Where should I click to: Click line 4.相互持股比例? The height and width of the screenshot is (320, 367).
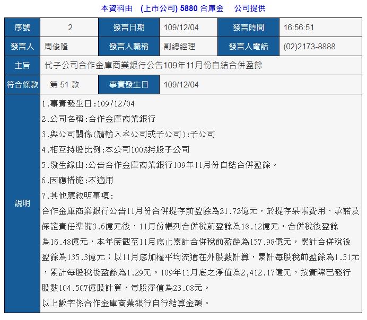(116, 149)
